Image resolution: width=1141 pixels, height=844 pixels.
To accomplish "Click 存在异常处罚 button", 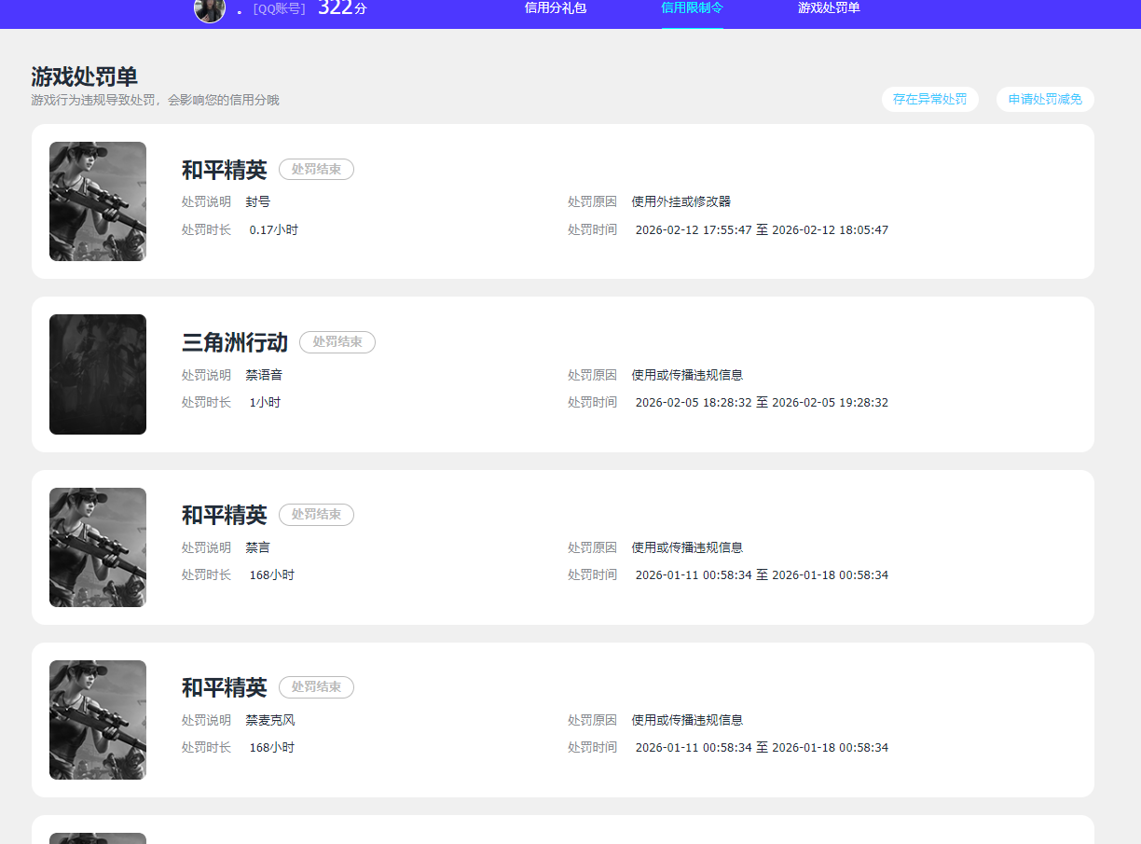I will 929,99.
